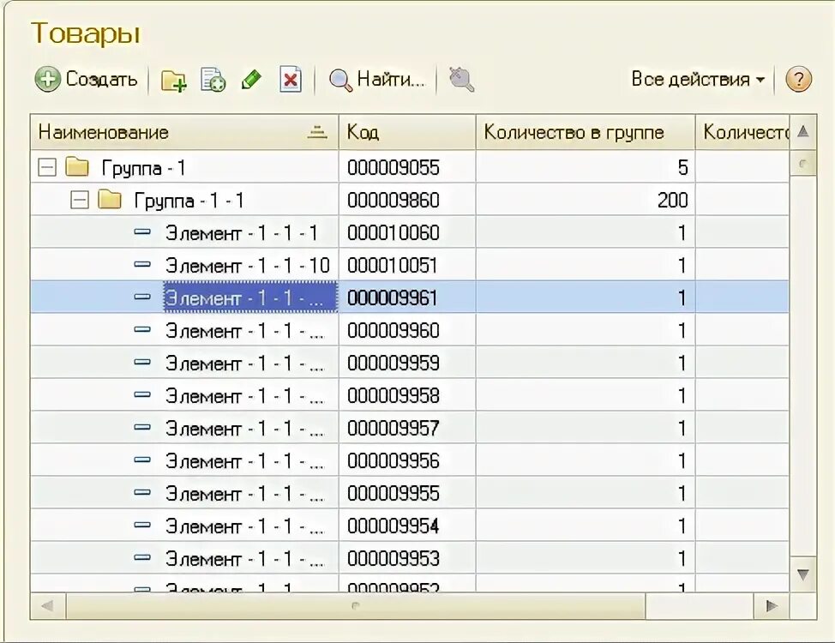Select the Группа - 1 - 1 folder icon

[110, 199]
